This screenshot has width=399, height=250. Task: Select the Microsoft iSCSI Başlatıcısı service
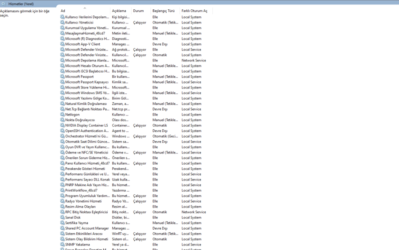point(136,71)
